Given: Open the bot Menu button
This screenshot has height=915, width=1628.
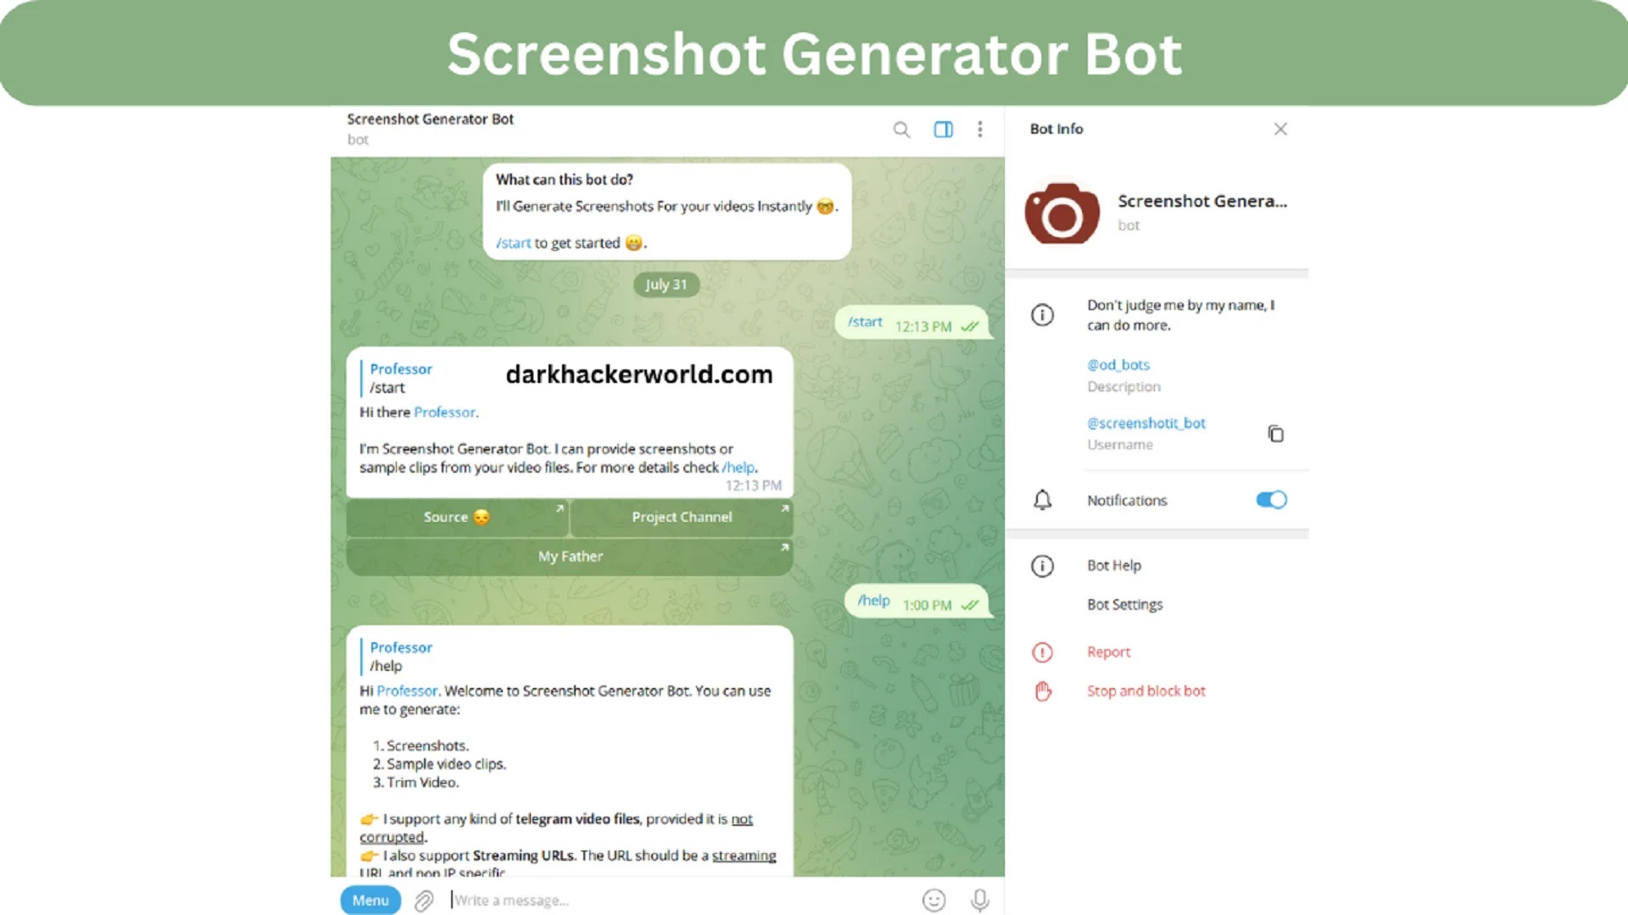Looking at the screenshot, I should [x=371, y=900].
